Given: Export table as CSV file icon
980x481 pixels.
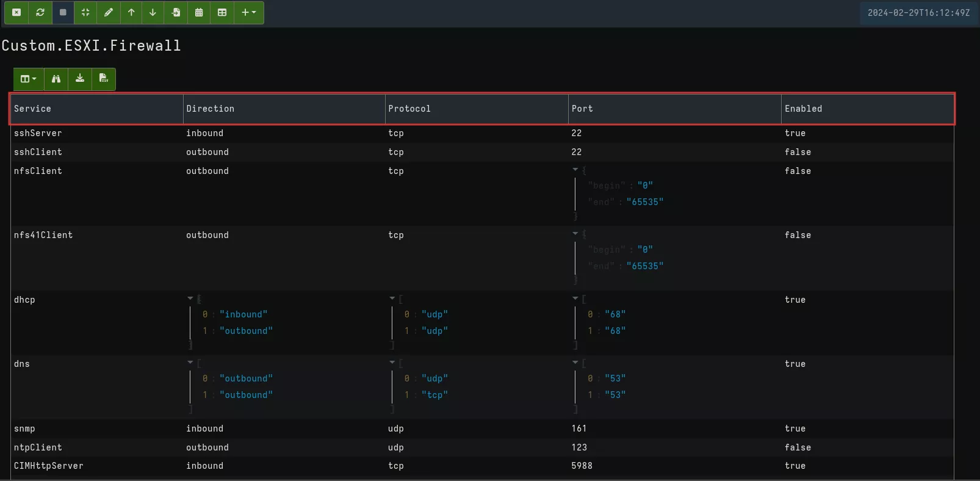Looking at the screenshot, I should click(104, 79).
